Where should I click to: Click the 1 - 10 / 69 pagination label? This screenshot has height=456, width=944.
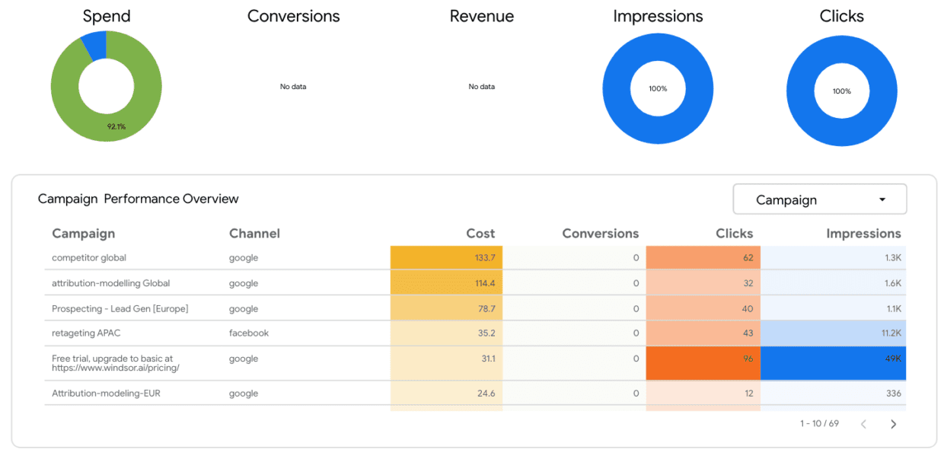click(x=818, y=423)
